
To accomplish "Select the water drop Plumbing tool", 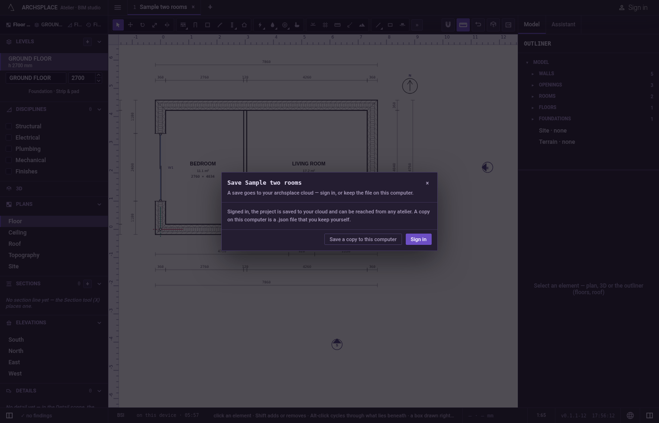I will (x=273, y=25).
